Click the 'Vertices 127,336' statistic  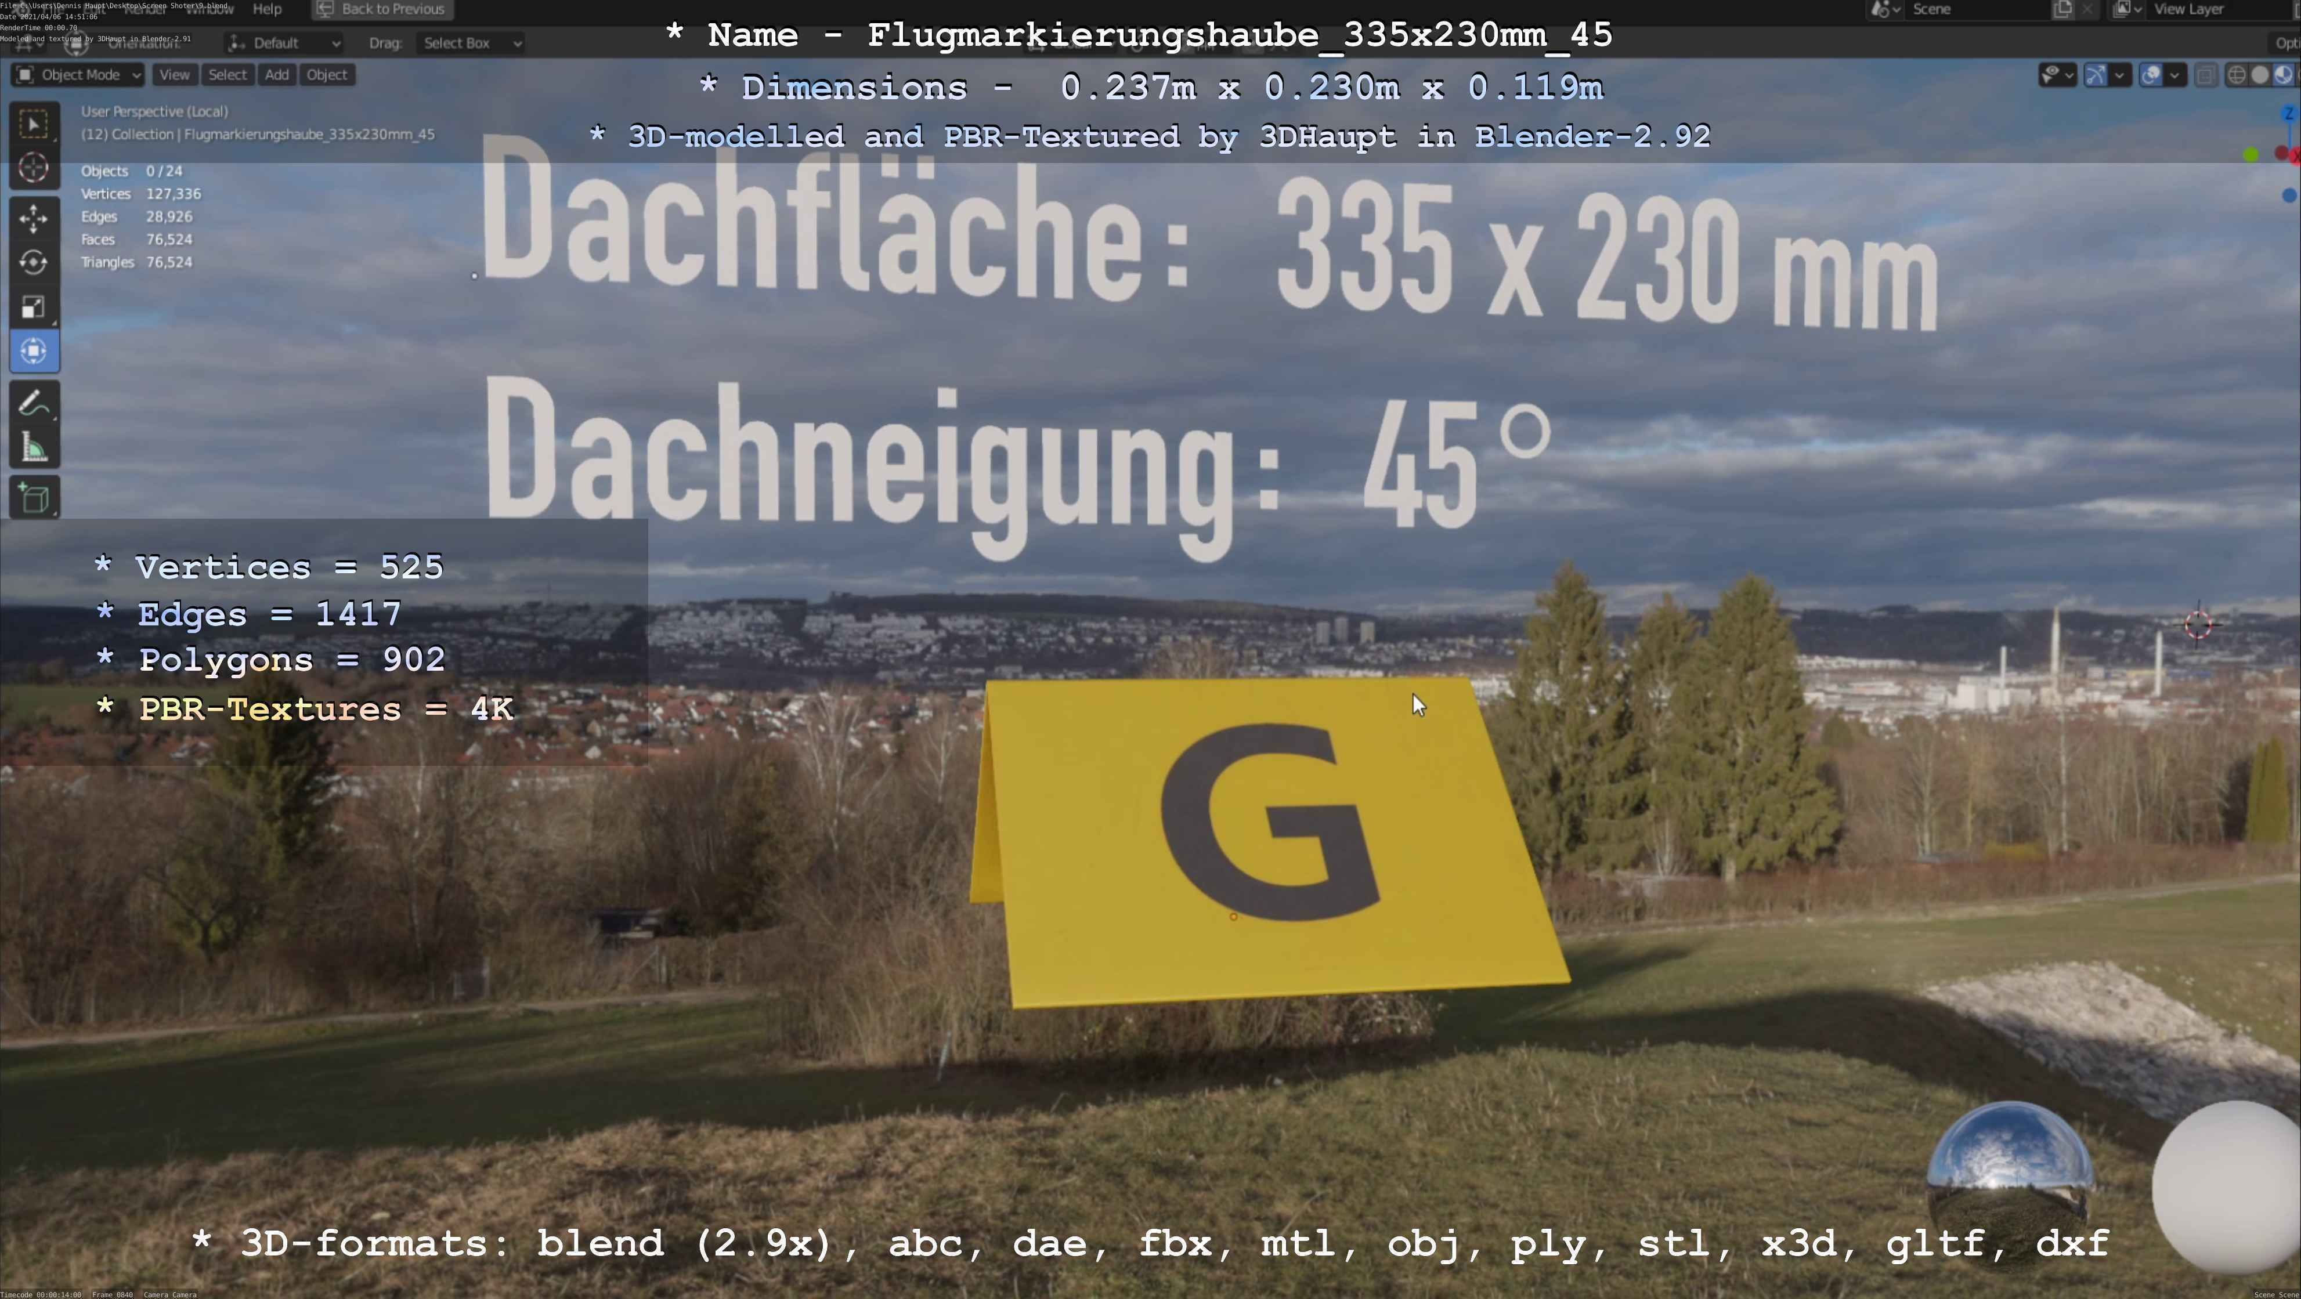point(140,194)
